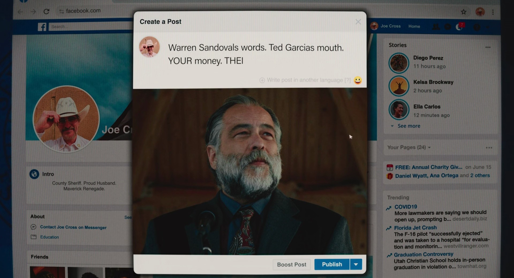Bookmark the page with the star icon
Image resolution: width=514 pixels, height=278 pixels.
(x=464, y=12)
